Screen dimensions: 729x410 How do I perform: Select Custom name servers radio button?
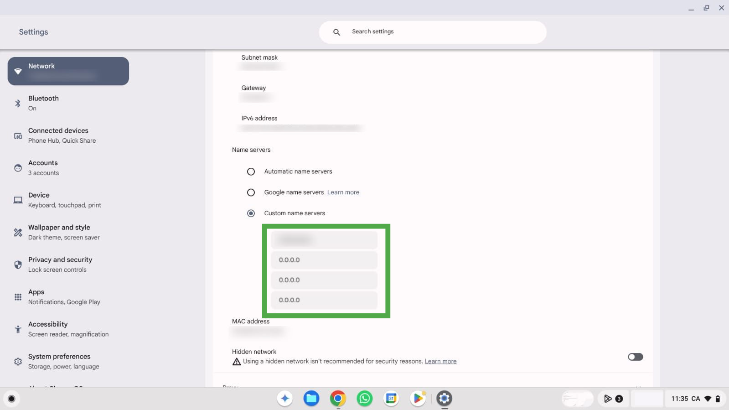pos(251,213)
